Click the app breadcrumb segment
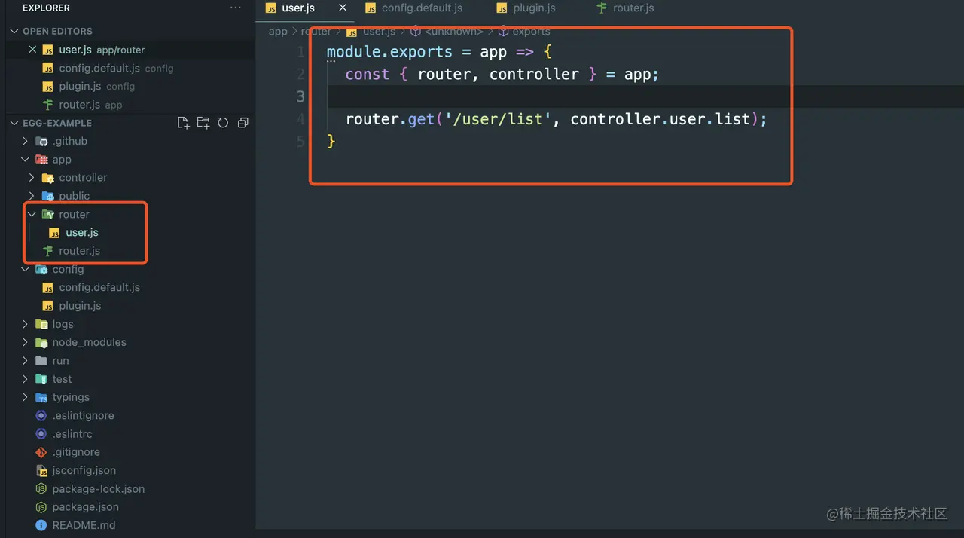 pos(278,31)
